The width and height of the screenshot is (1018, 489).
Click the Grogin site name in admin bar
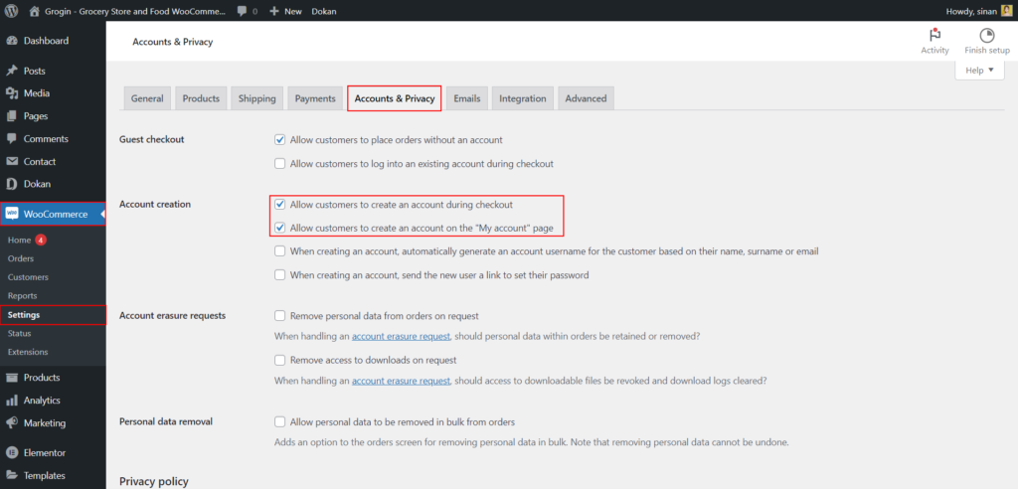(x=135, y=12)
